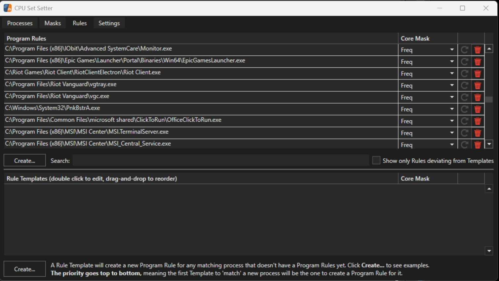This screenshot has height=281, width=499.
Task: Click the Program Rules scrollbar down arrow
Action: tap(489, 144)
